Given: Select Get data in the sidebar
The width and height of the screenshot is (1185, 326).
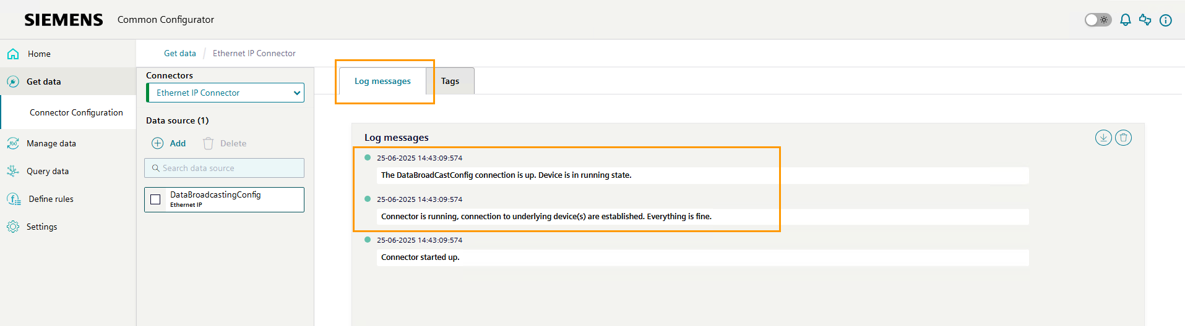Looking at the screenshot, I should click(x=67, y=81).
